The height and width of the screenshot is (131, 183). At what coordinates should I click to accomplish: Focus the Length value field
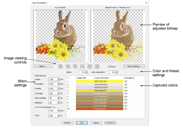(53, 79)
